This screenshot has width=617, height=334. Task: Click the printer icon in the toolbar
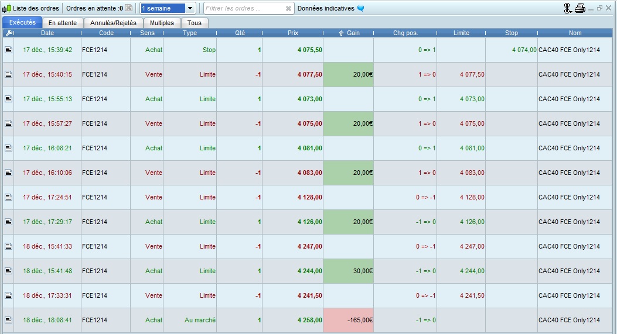pyautogui.click(x=580, y=8)
